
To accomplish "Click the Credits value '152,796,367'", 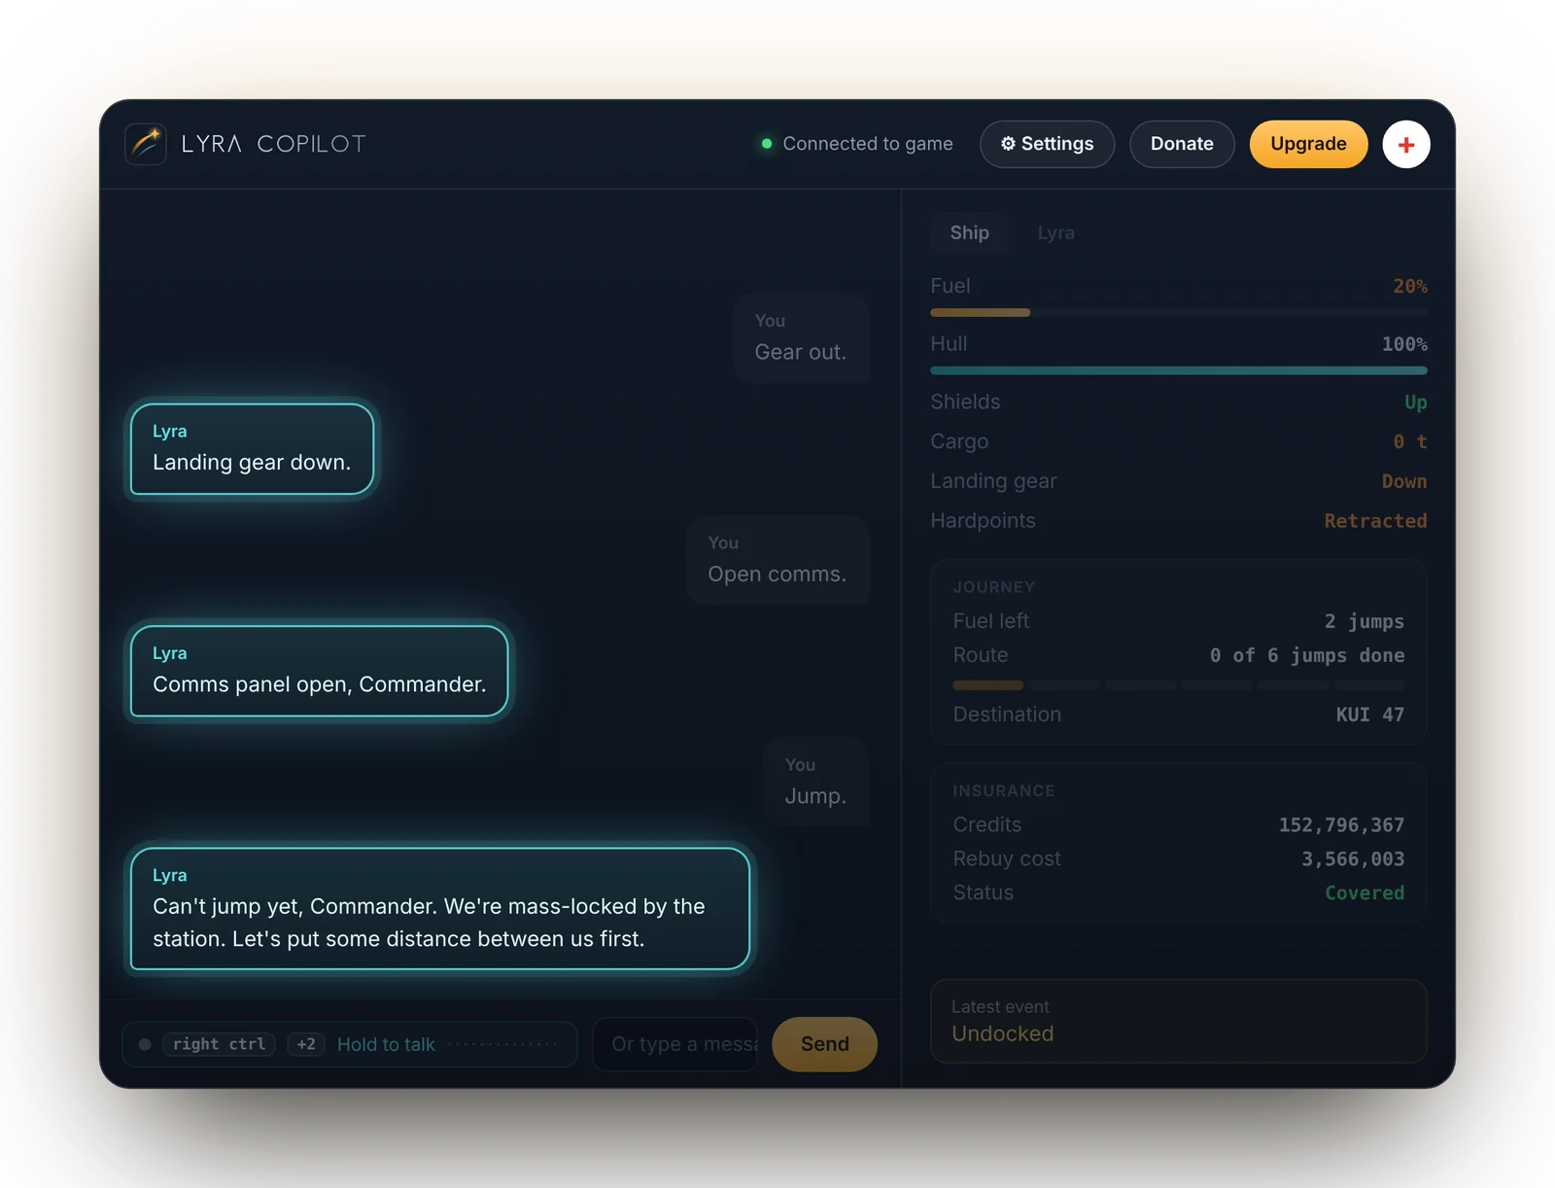I will [1341, 825].
